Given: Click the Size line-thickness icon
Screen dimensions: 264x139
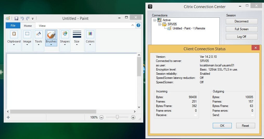Looking at the screenshot, I should click(x=77, y=34).
